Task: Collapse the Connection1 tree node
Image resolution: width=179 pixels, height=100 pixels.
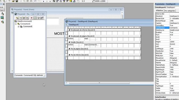Action: tap(16, 24)
